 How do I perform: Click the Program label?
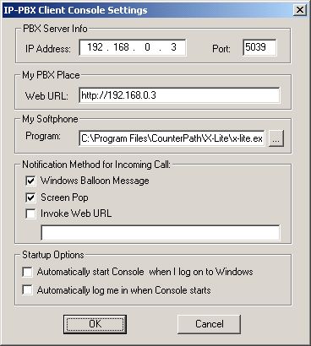[43, 136]
